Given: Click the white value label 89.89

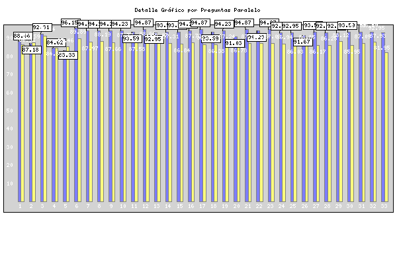Looking at the screenshot, I should point(78,32).
